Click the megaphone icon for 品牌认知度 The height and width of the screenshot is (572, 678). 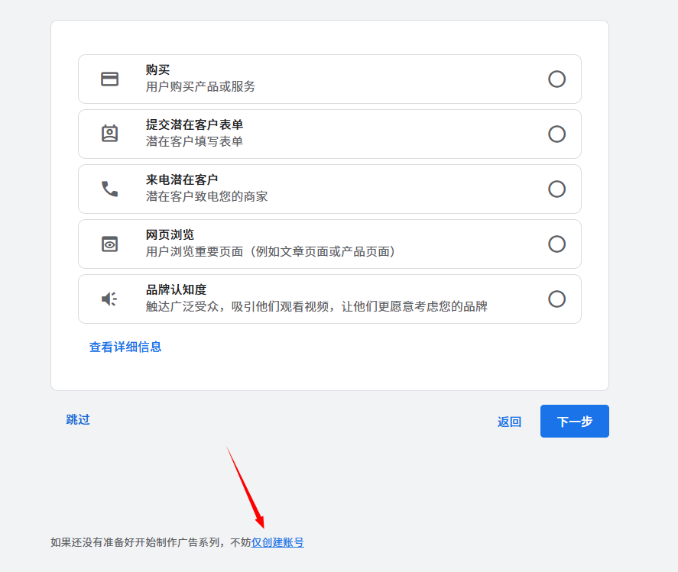tap(110, 299)
